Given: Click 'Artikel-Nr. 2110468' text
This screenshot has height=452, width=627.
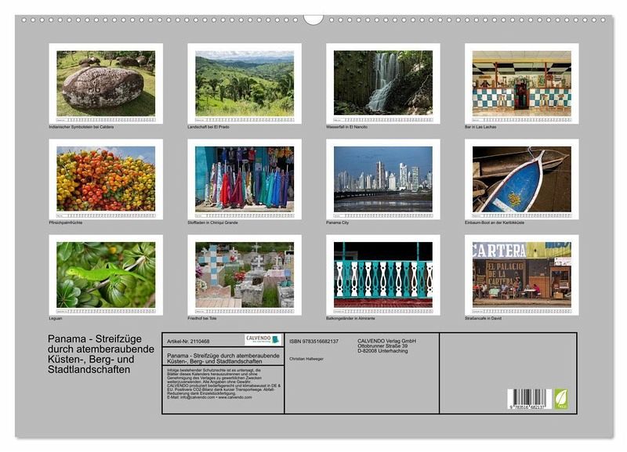Looking at the screenshot, I should (x=188, y=342).
